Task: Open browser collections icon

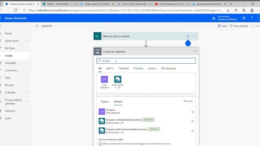Action: pos(244,10)
